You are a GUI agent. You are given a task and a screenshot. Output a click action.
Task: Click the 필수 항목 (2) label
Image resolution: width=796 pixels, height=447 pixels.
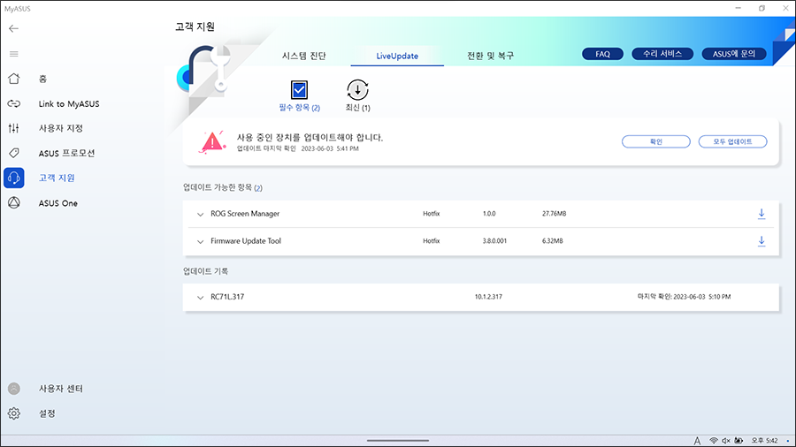point(300,108)
